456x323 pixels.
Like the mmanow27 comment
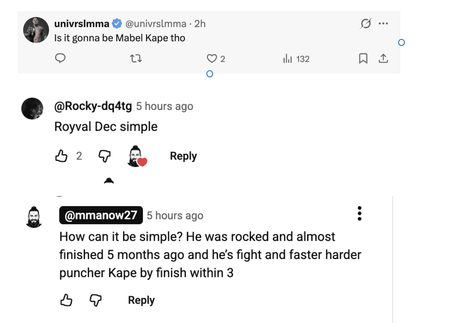coord(66,300)
